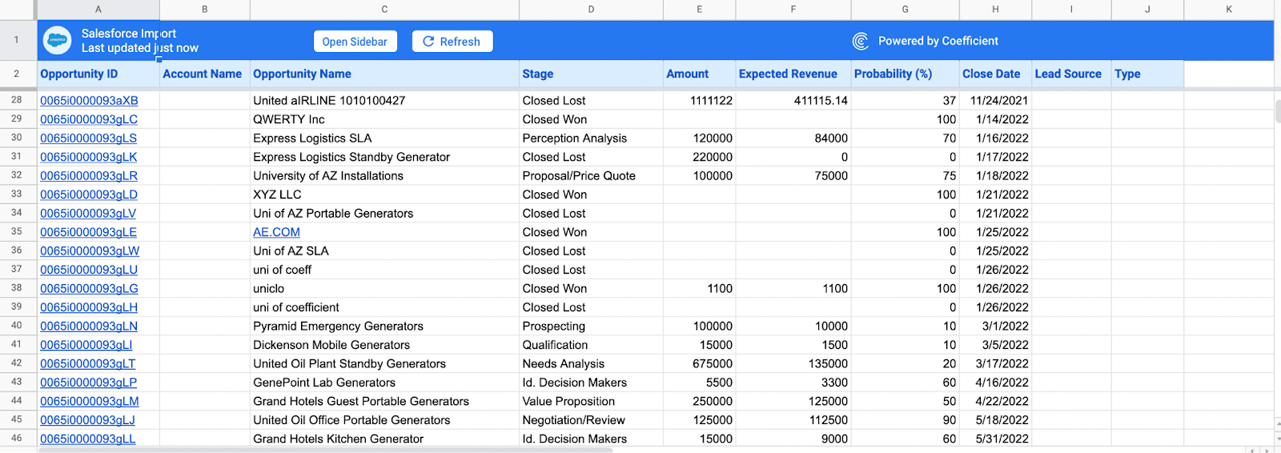Select row 28 header
Image resolution: width=1281 pixels, height=453 pixels.
point(17,100)
